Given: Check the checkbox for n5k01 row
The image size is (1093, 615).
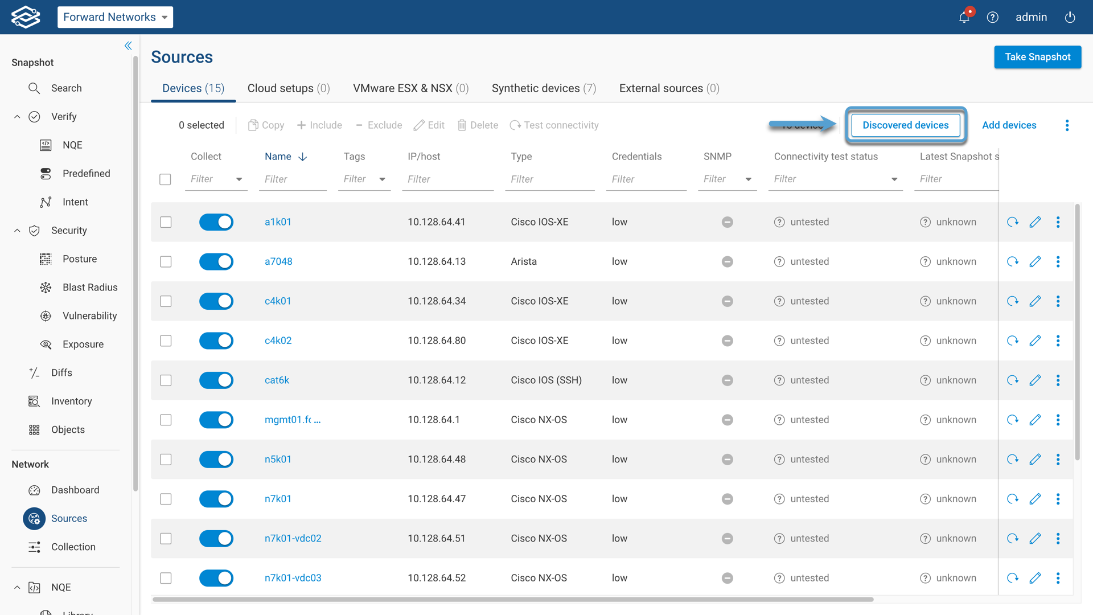Looking at the screenshot, I should click(166, 460).
